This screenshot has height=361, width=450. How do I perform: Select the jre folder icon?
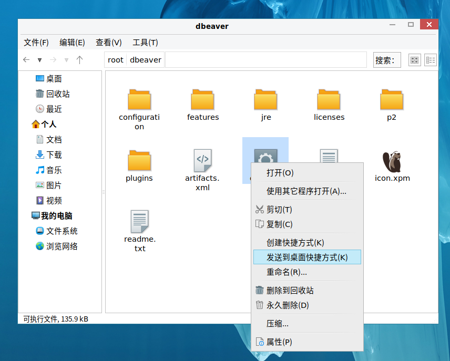[265, 99]
